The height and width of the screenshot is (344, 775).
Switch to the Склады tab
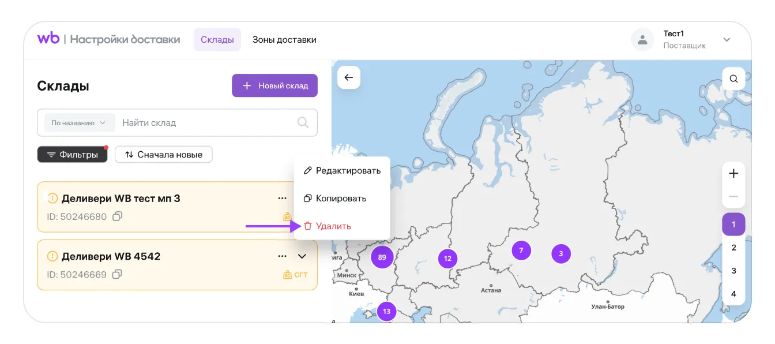[x=217, y=40]
